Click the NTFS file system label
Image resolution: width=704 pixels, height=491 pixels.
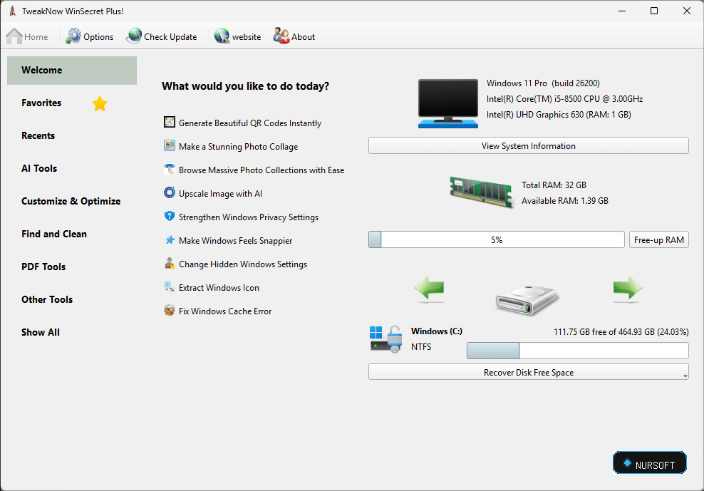(x=421, y=347)
